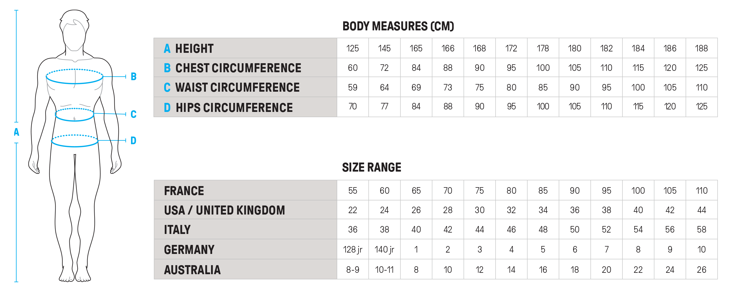Click the France row label

coord(184,191)
